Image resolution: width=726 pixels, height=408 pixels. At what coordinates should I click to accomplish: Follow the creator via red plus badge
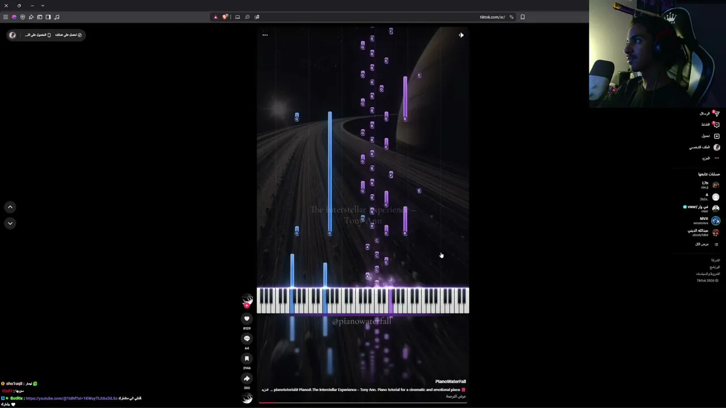247,306
